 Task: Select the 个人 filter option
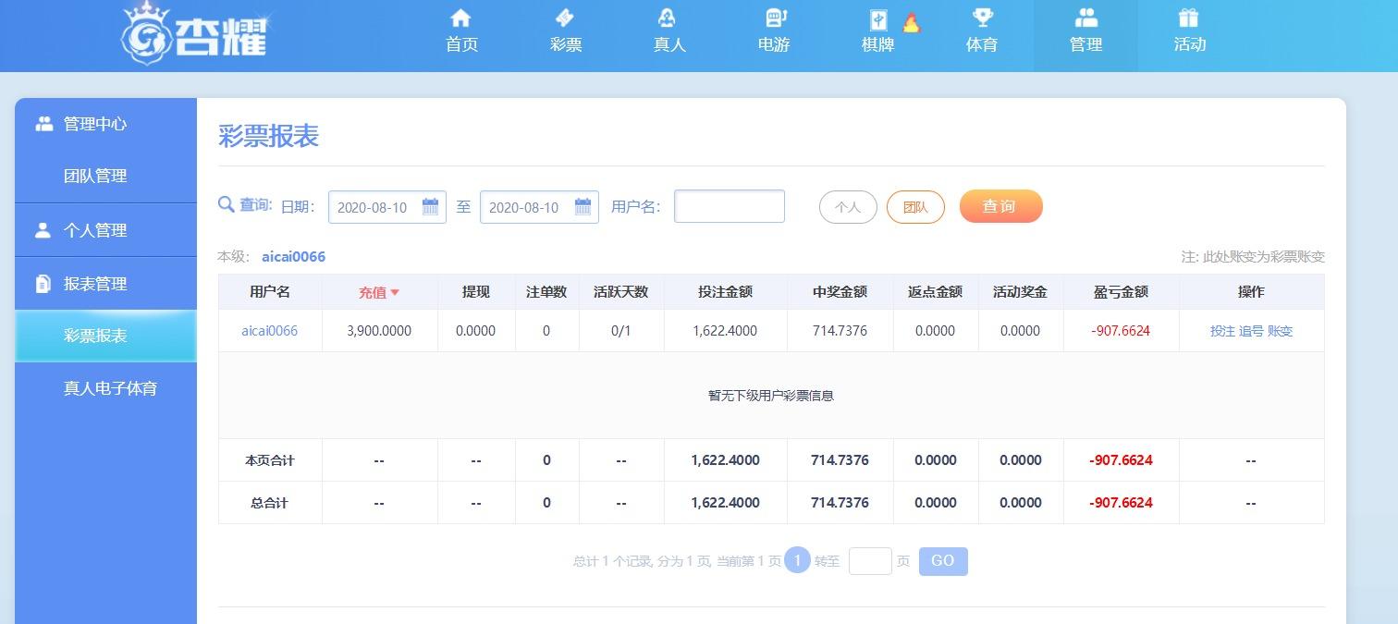click(x=847, y=207)
